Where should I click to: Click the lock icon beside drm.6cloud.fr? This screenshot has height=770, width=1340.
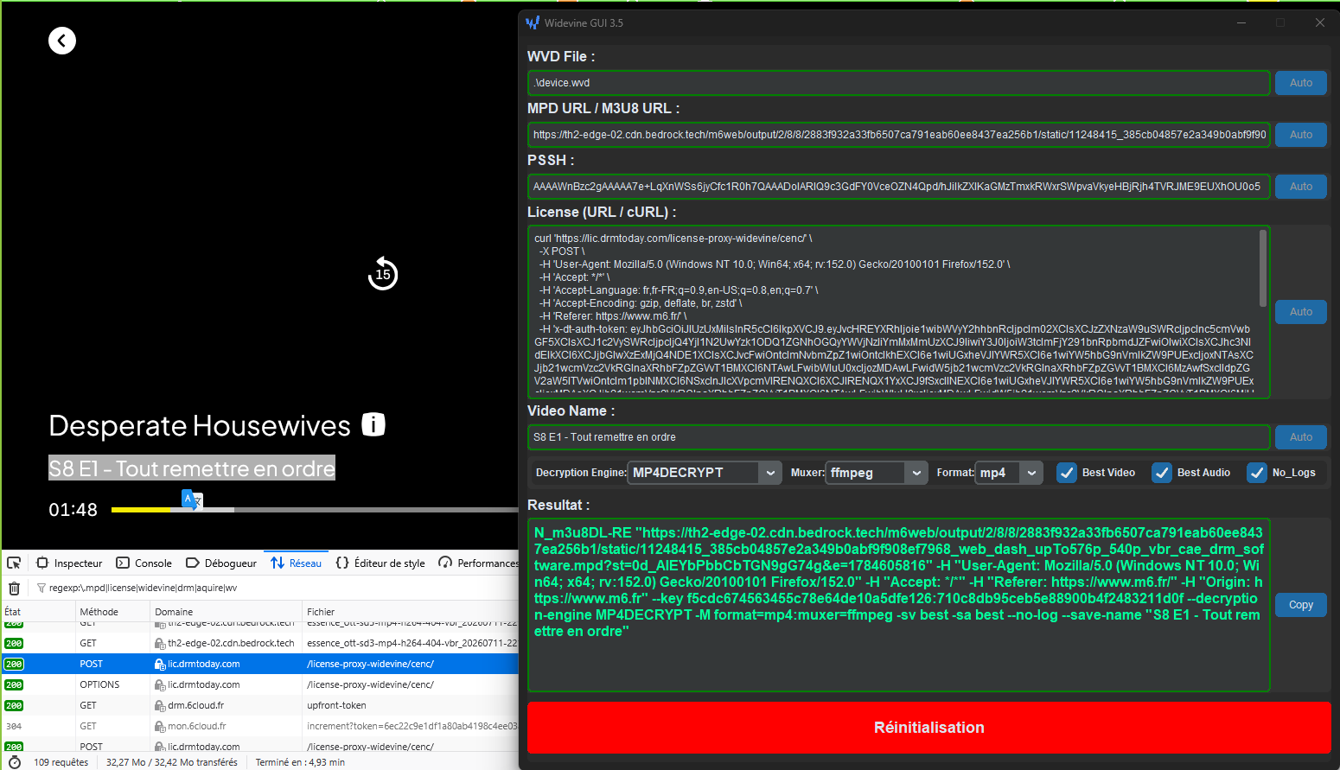[x=160, y=705]
